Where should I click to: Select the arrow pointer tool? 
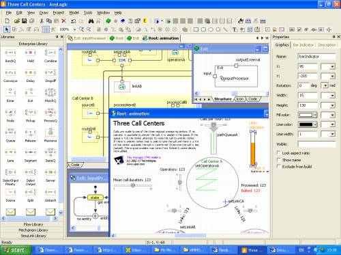click(7, 29)
